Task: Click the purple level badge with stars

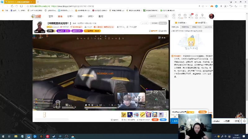Action: click(63, 31)
